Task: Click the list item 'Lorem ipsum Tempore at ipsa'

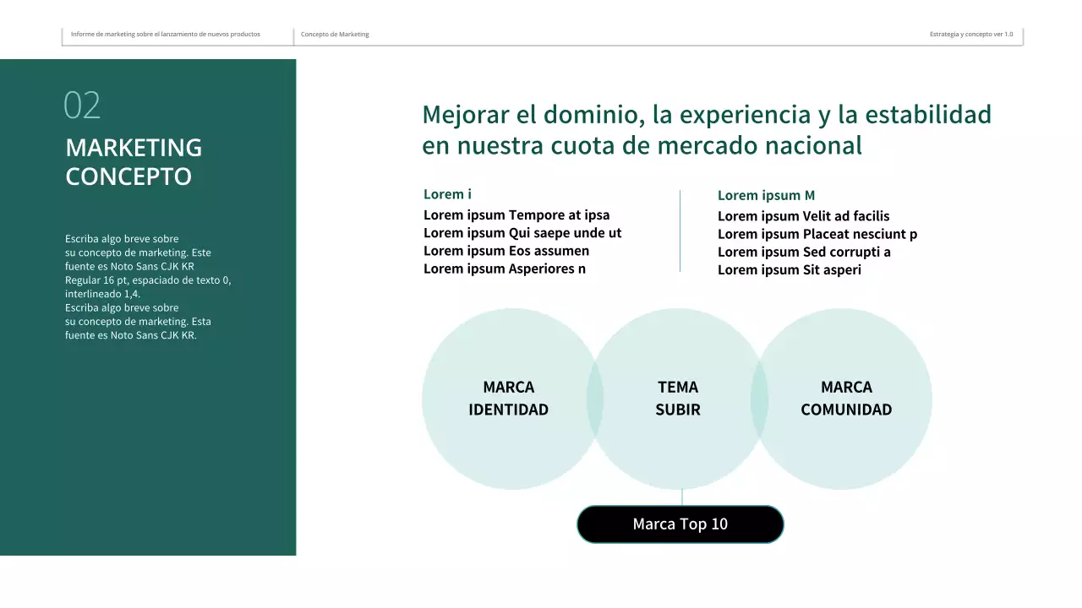Action: pyautogui.click(x=516, y=214)
